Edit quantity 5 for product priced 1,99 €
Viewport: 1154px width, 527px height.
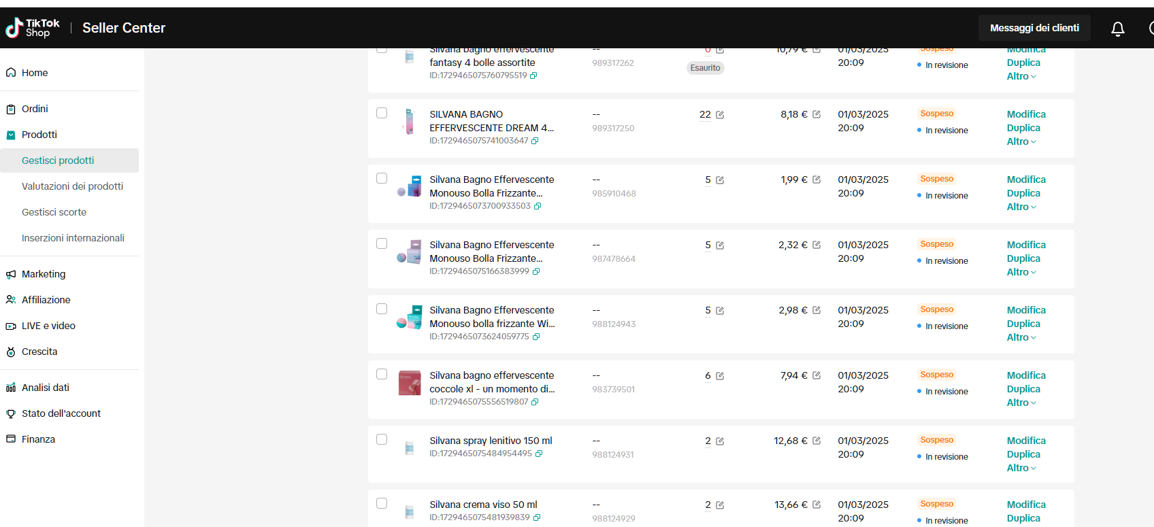tap(720, 180)
